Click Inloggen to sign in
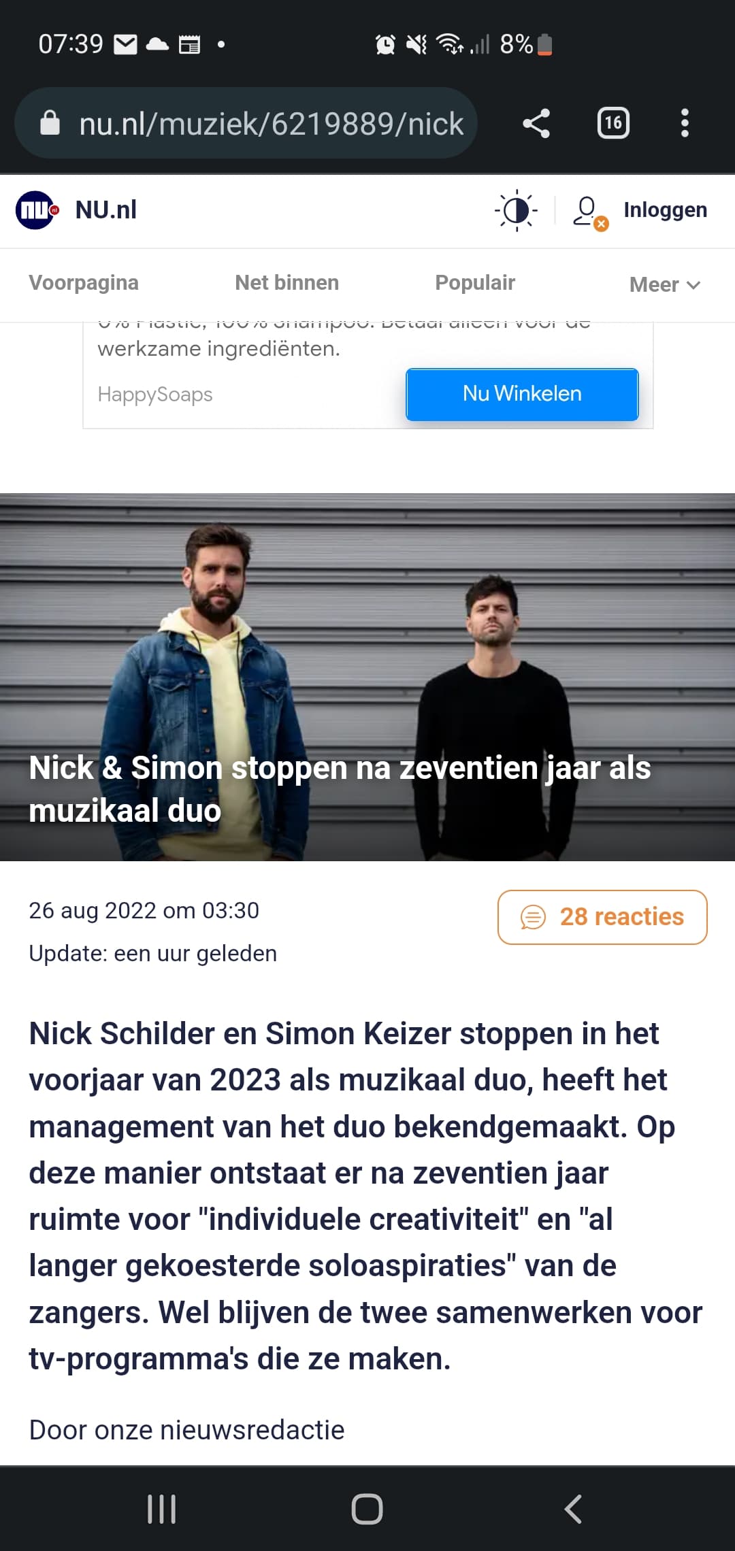This screenshot has width=735, height=1551. click(665, 210)
